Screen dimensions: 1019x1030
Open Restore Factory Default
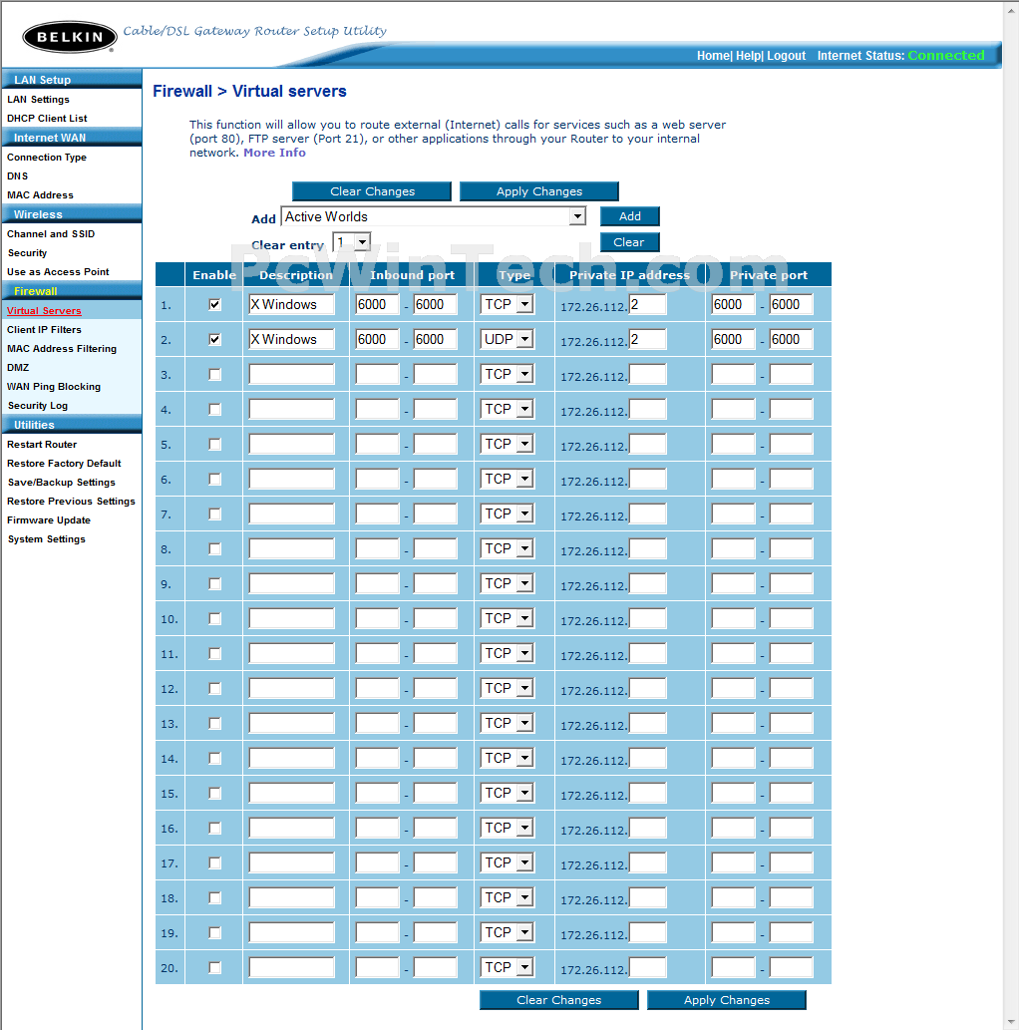[64, 464]
